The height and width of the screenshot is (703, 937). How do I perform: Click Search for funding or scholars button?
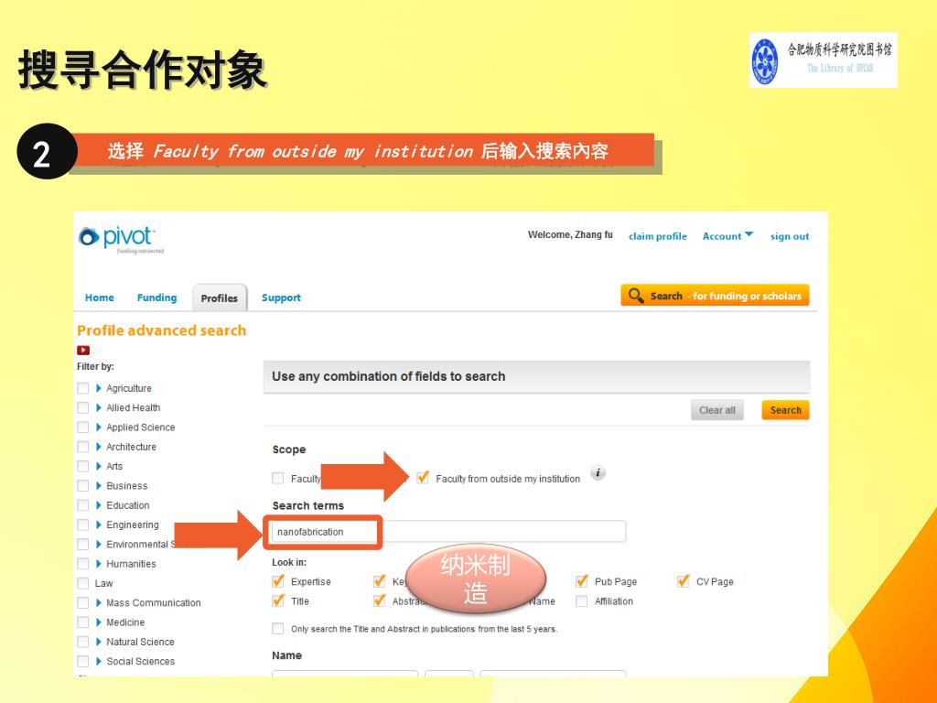click(x=715, y=296)
